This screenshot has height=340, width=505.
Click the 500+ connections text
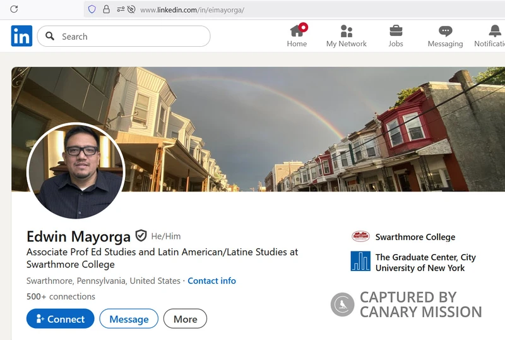tap(61, 296)
